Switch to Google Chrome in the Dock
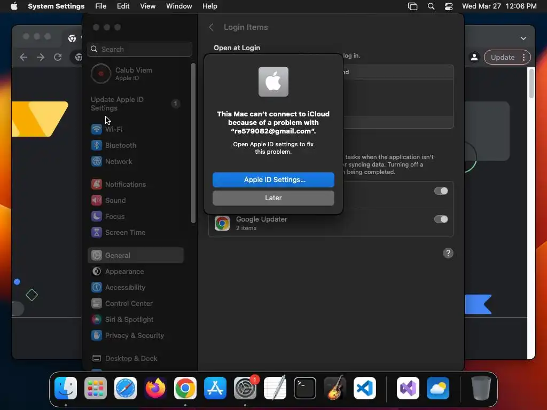Image resolution: width=547 pixels, height=410 pixels. tap(185, 388)
